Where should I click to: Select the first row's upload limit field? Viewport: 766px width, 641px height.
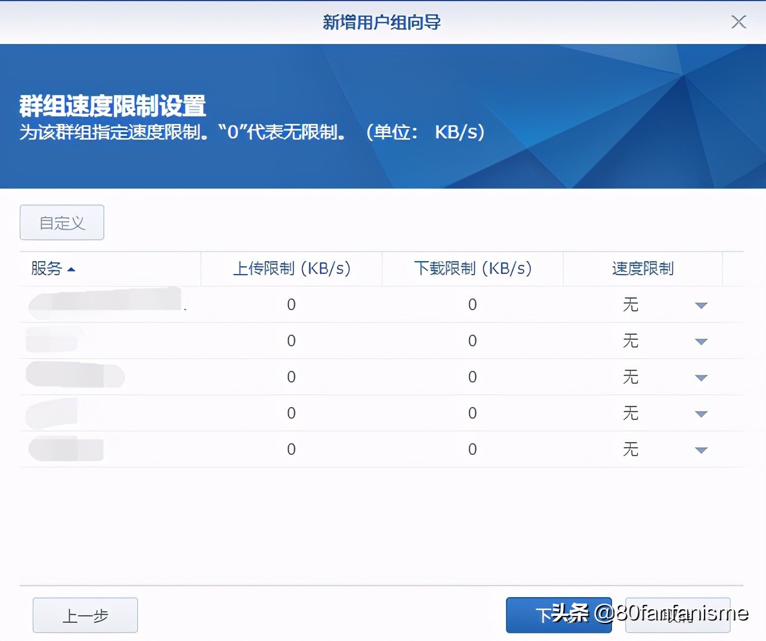290,304
